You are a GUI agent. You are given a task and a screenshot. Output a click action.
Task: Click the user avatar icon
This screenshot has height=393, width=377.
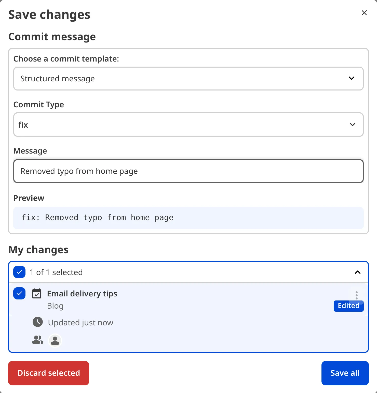(x=55, y=340)
